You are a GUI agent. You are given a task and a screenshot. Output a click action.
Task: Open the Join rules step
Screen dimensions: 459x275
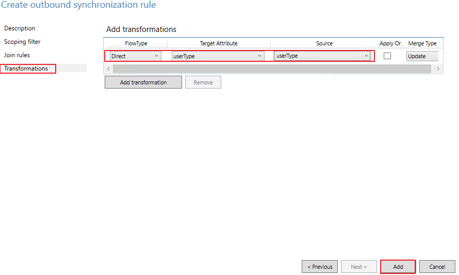17,55
